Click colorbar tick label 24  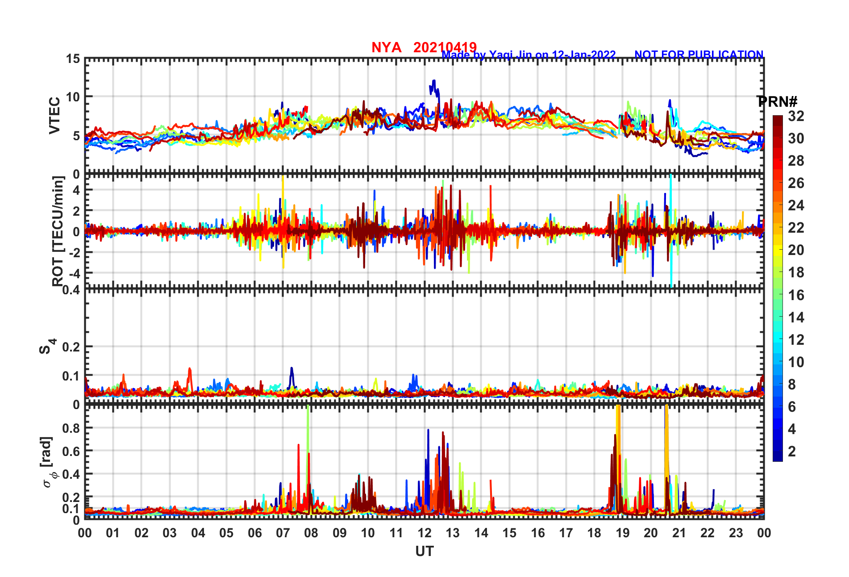point(796,205)
